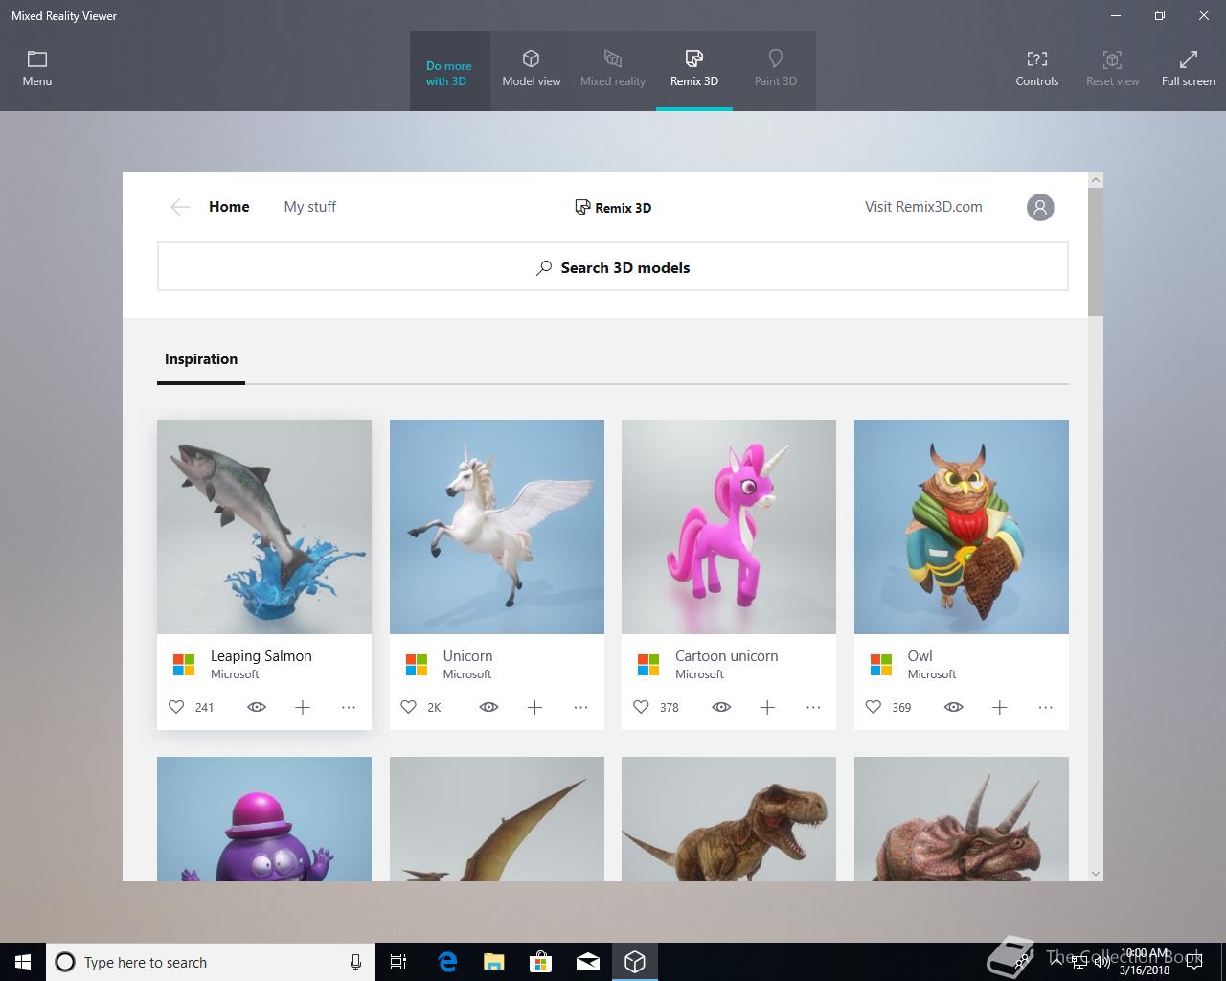Activate the taskbar microphone icon
The width and height of the screenshot is (1226, 981).
[355, 962]
